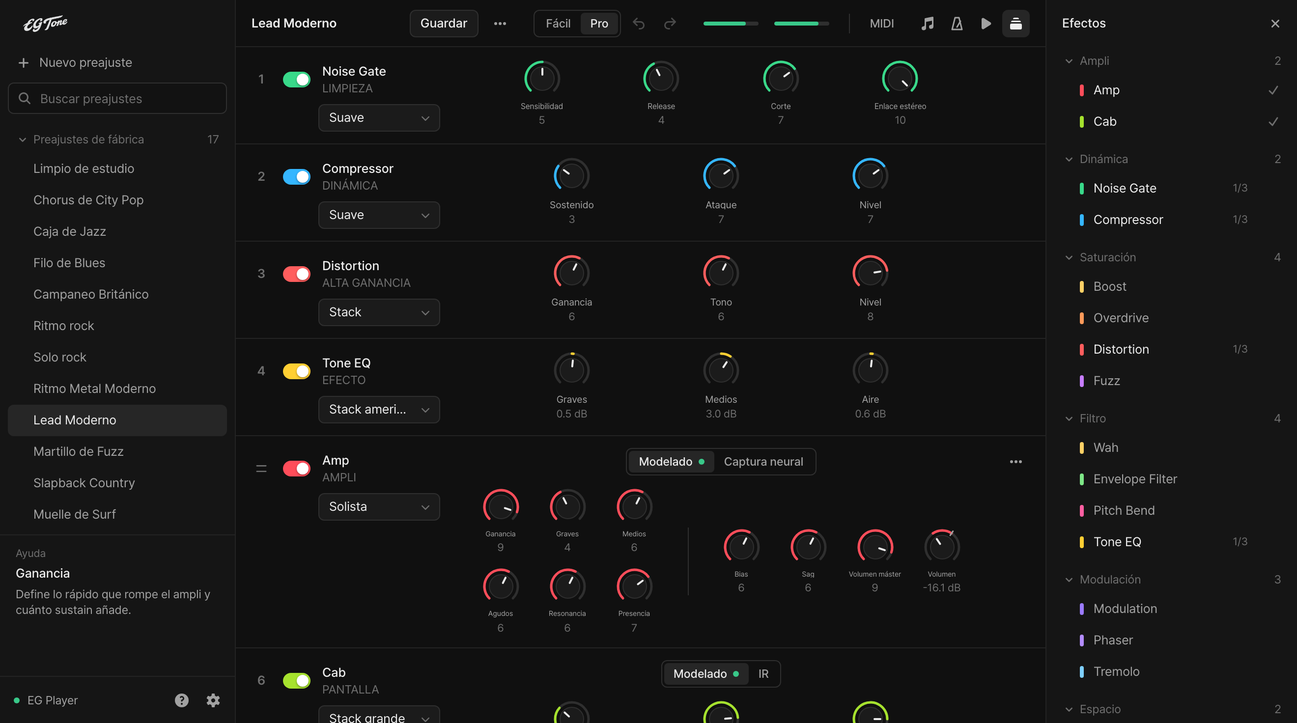Click the play button in toolbar
The height and width of the screenshot is (723, 1297).
986,24
